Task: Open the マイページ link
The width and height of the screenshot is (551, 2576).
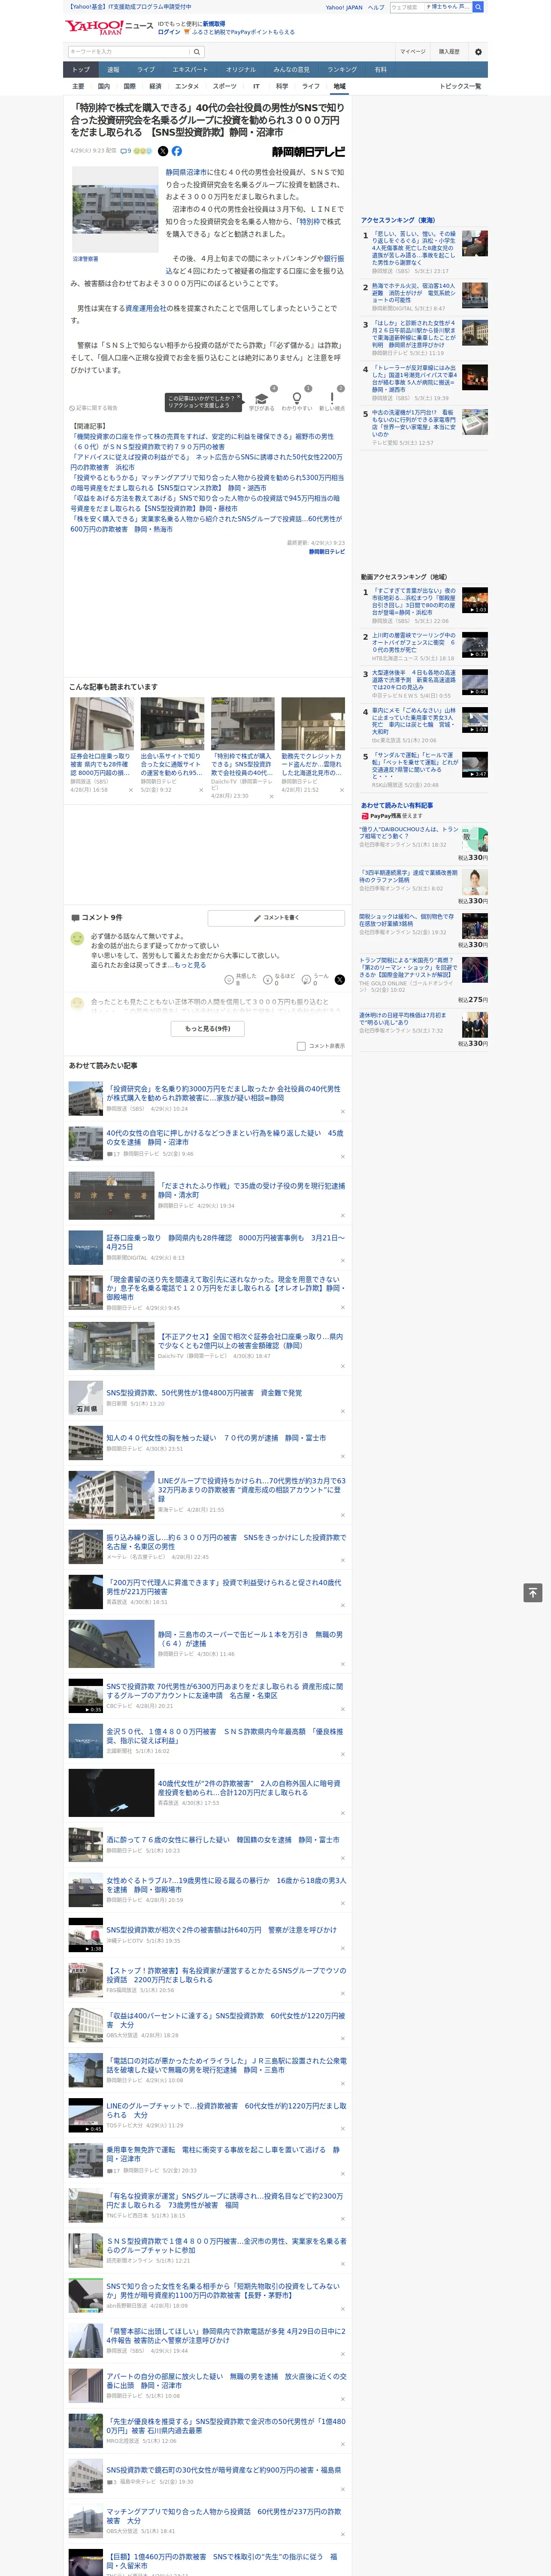Action: click(412, 52)
